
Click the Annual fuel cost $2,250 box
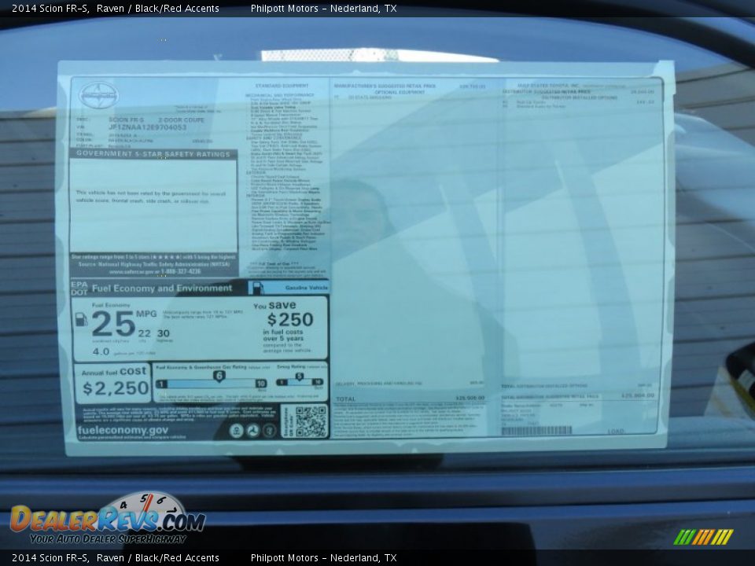pyautogui.click(x=114, y=383)
